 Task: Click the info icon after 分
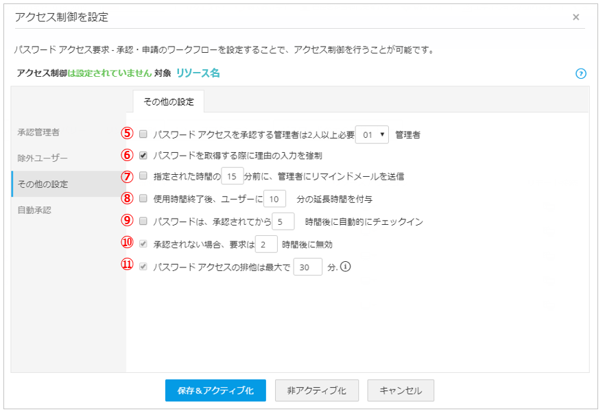tap(346, 267)
